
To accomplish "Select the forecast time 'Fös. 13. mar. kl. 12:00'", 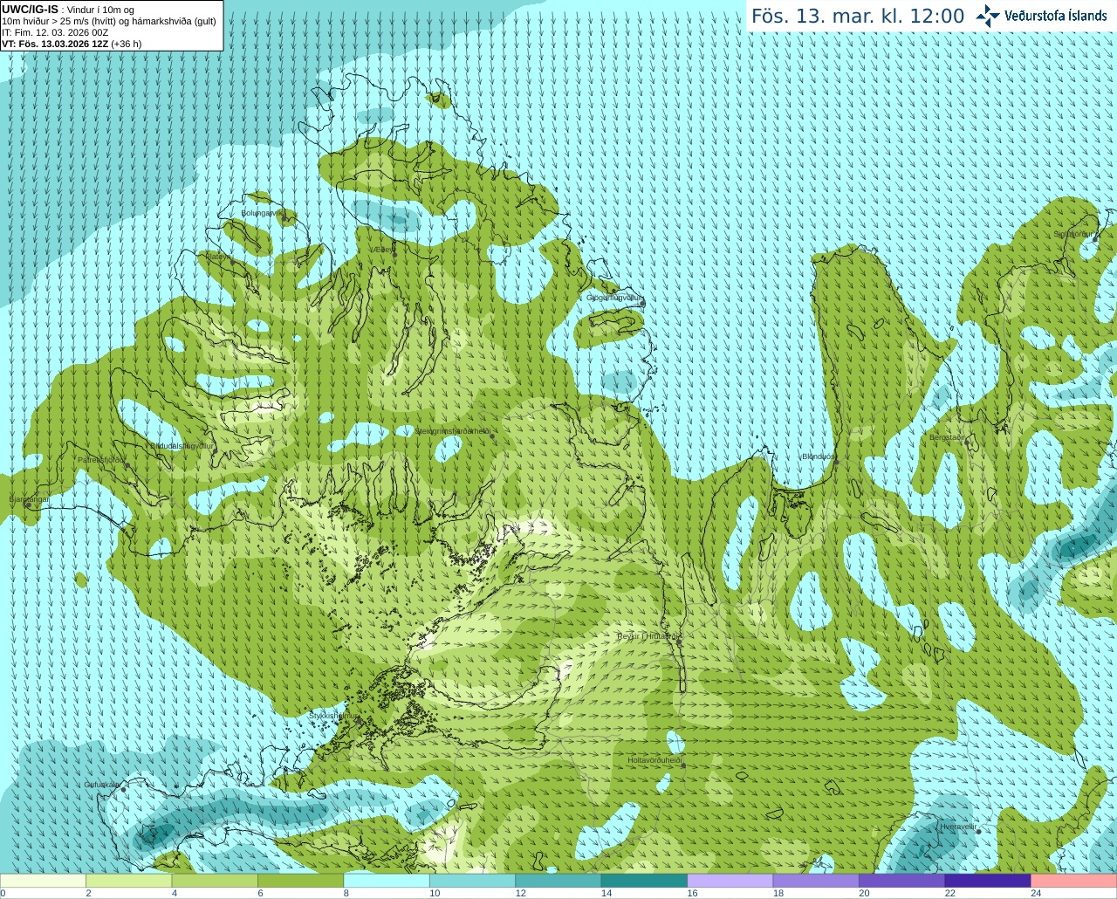I will tap(858, 17).
